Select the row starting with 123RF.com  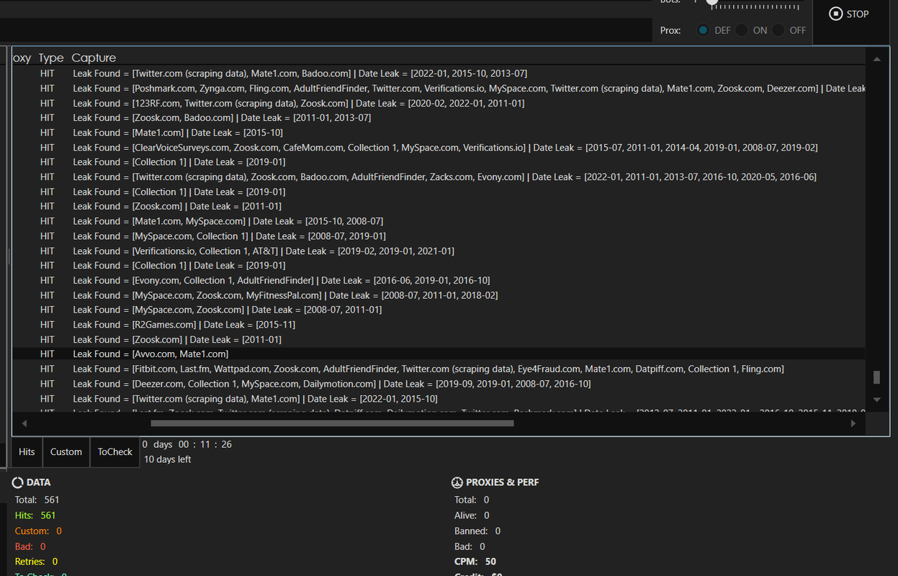tap(439, 103)
